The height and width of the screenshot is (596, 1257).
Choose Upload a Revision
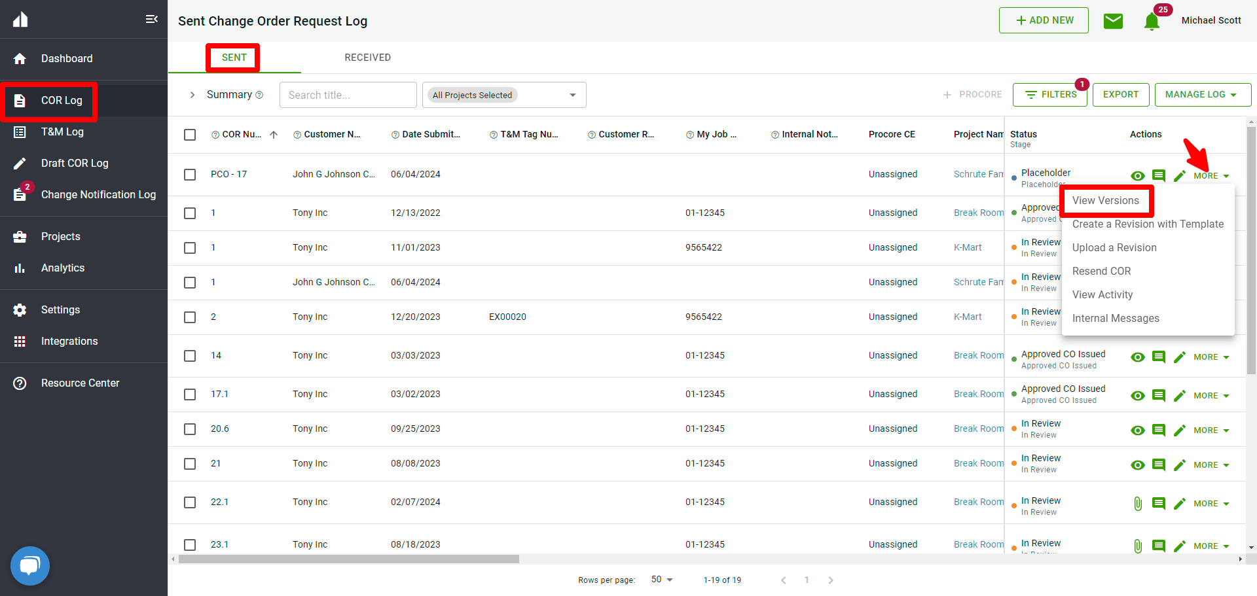pos(1114,248)
